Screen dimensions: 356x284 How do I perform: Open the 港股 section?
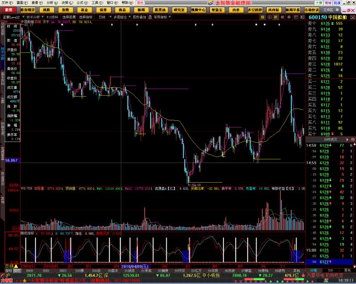tap(46, 10)
